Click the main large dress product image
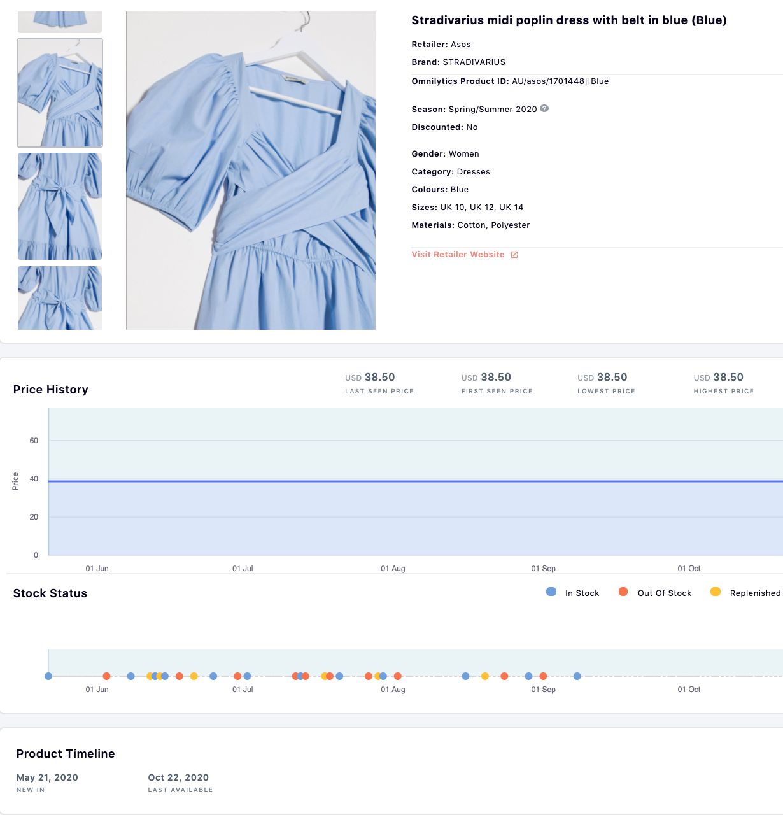 click(x=251, y=171)
